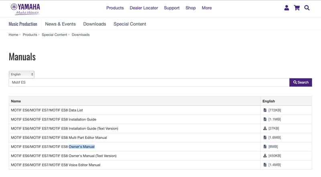This screenshot has width=321, height=177.
Task: Open the Shop menu item
Action: click(191, 8)
